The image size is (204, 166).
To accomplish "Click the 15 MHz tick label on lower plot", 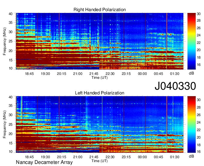I will click(x=10, y=143).
